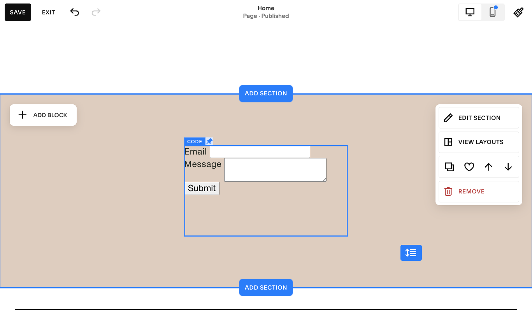The image size is (532, 318).
Task: Click into the Email input field
Action: (x=260, y=152)
